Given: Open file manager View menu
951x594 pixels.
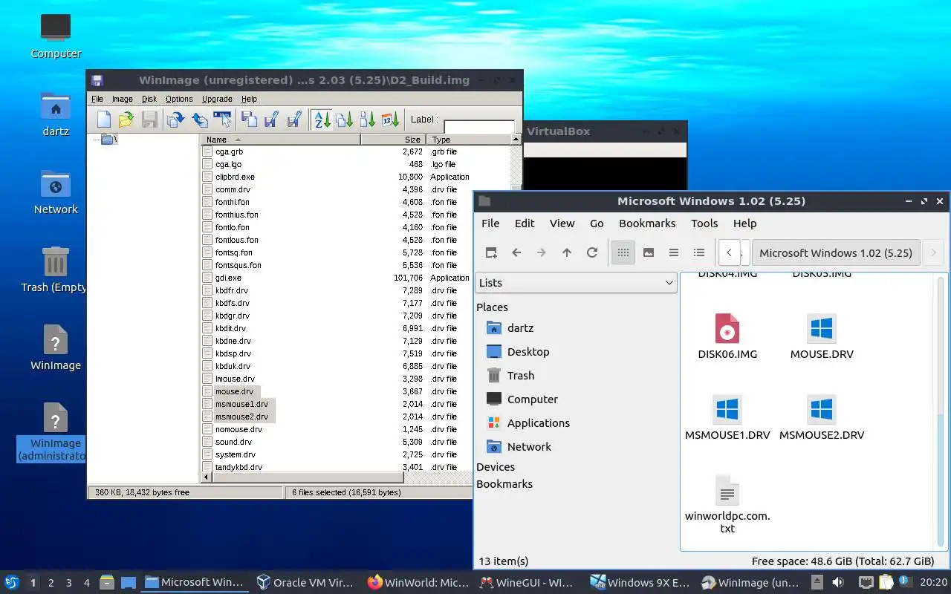Looking at the screenshot, I should (x=562, y=223).
